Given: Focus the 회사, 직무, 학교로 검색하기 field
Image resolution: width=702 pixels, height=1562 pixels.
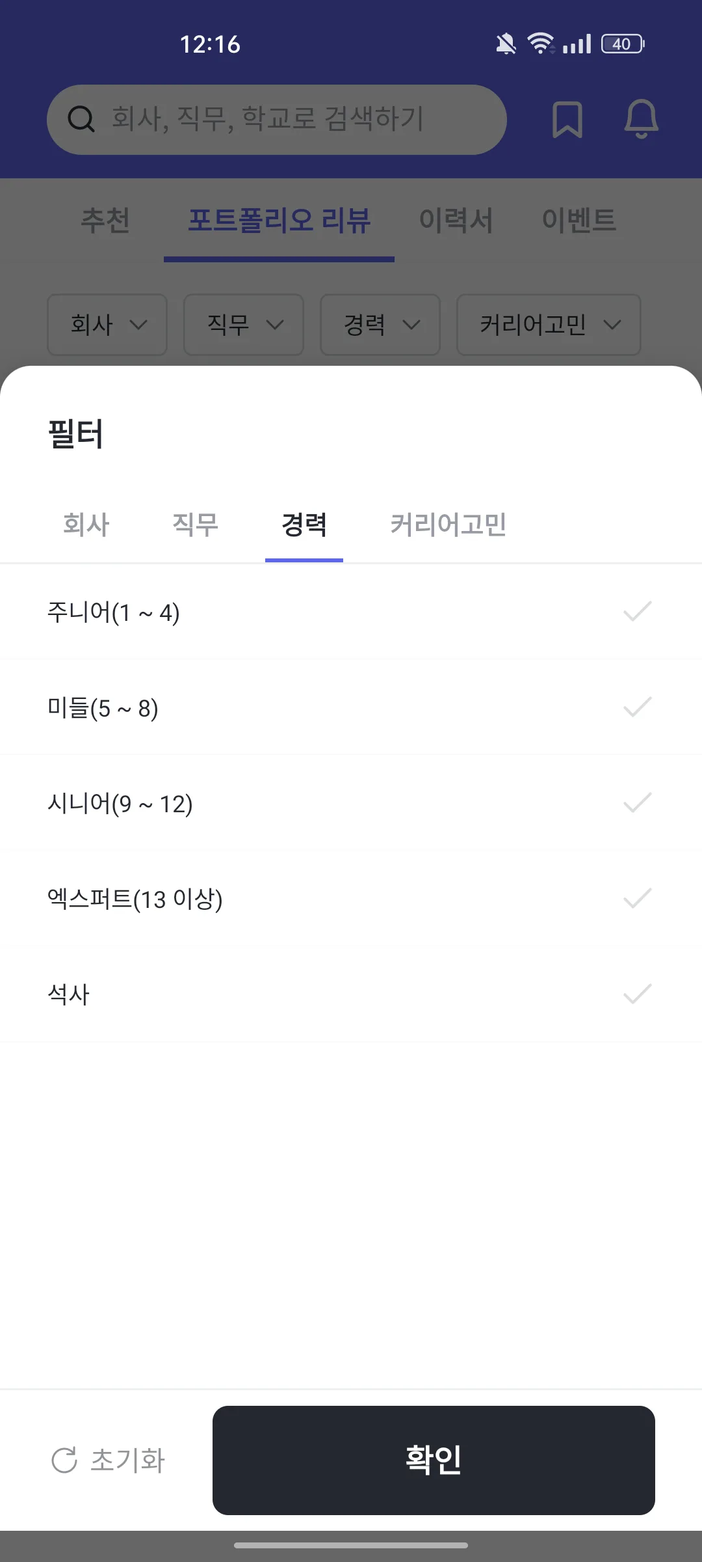Looking at the screenshot, I should point(277,120).
